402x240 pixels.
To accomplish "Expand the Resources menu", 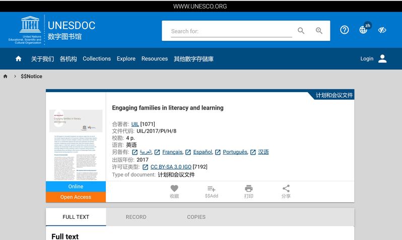I will coord(155,59).
